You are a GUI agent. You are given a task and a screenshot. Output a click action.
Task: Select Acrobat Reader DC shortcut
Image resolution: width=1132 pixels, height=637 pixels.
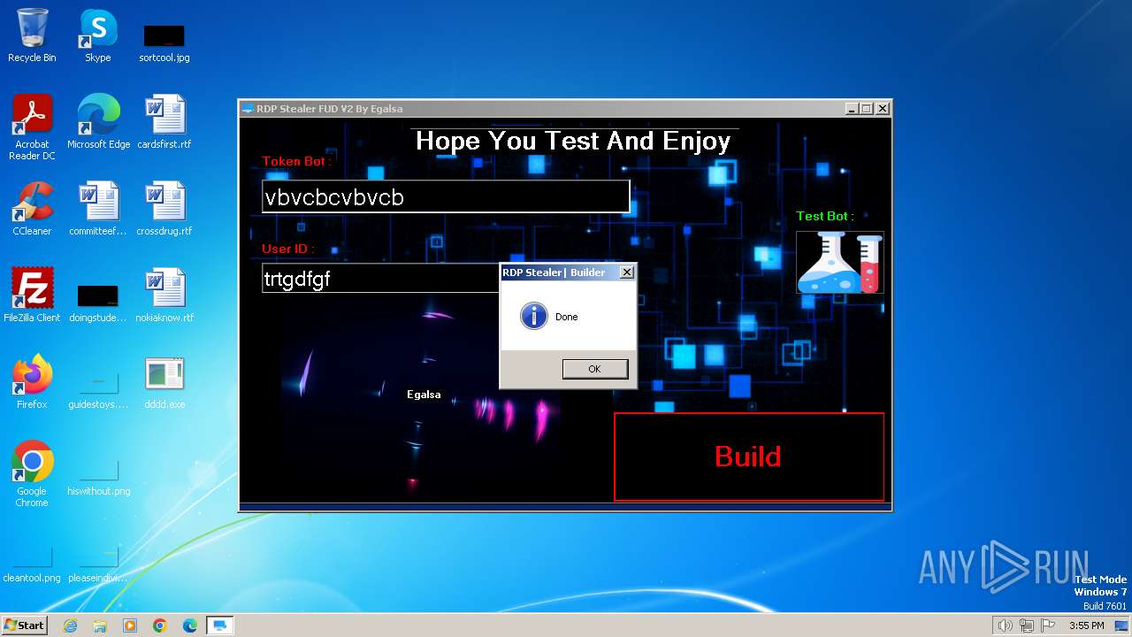pos(32,128)
